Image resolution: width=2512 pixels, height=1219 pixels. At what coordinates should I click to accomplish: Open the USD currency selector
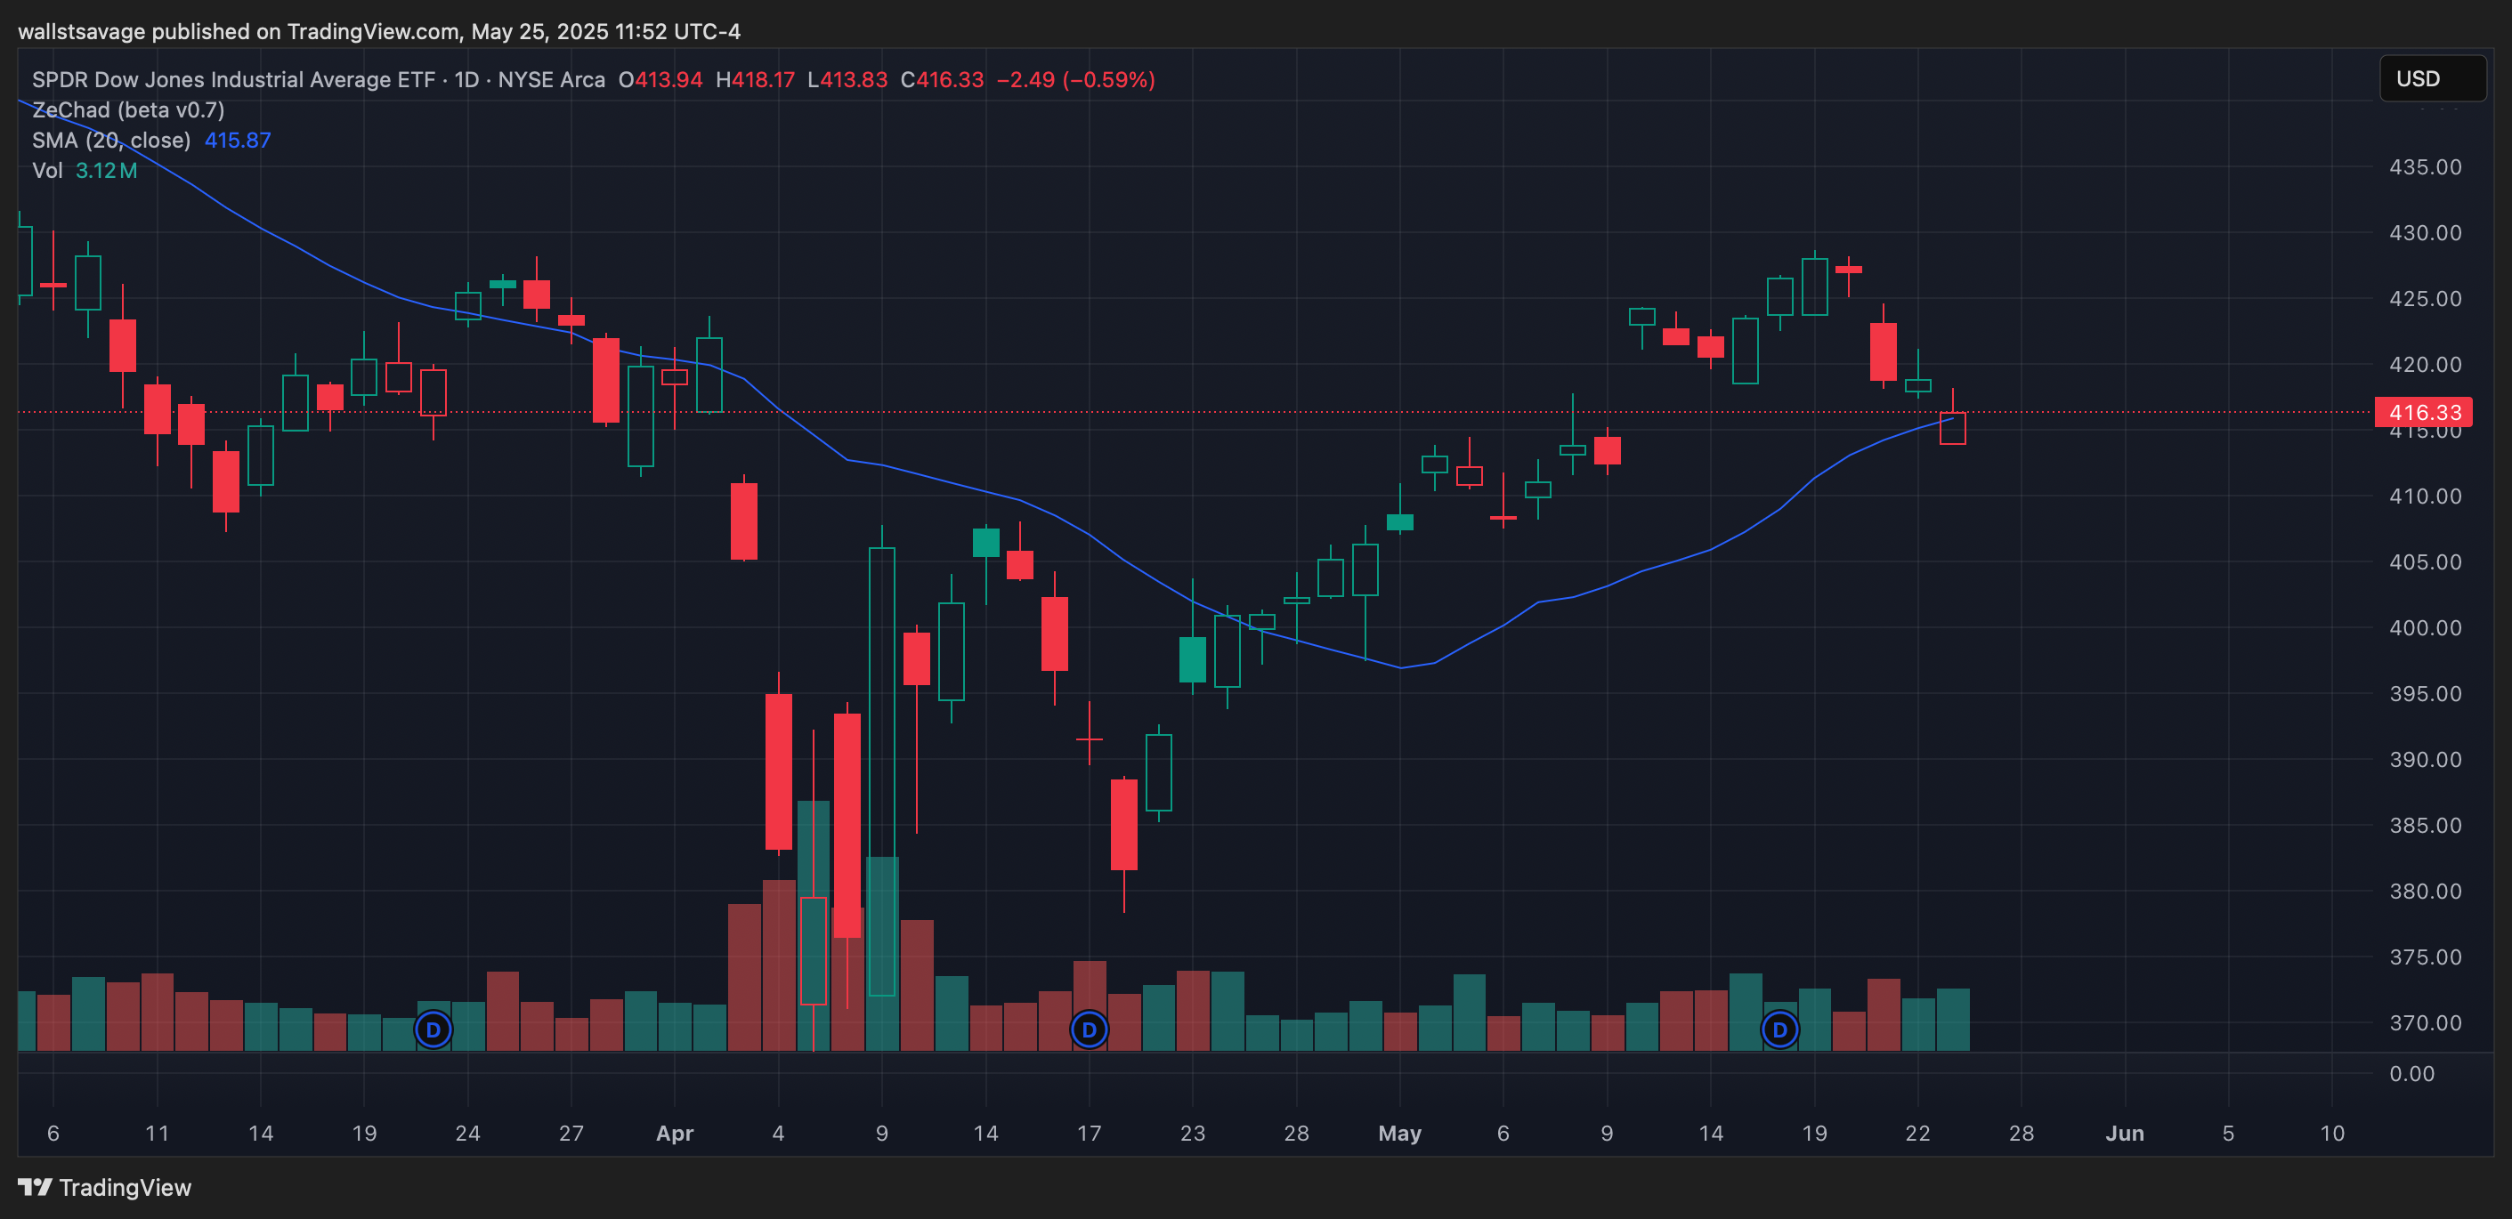tap(2432, 79)
